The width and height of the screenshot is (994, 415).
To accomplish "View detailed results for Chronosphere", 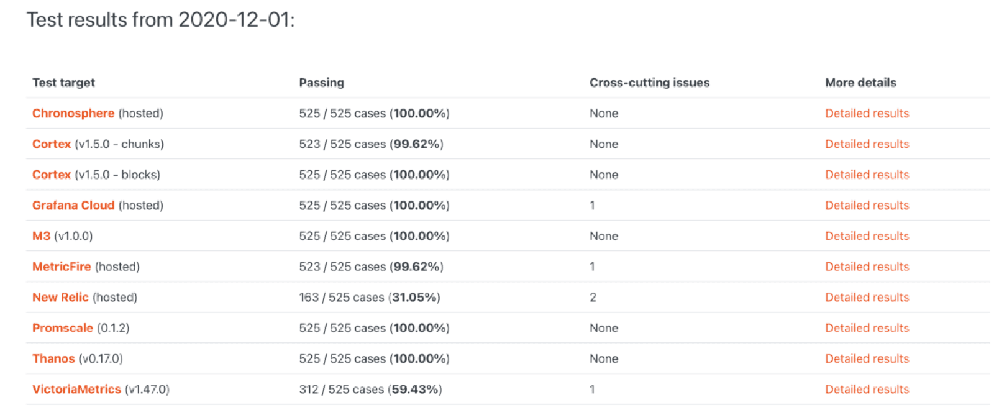I will tap(867, 113).
